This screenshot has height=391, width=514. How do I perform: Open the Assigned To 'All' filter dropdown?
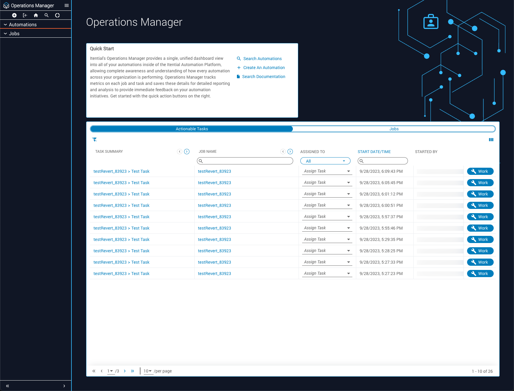pos(325,161)
